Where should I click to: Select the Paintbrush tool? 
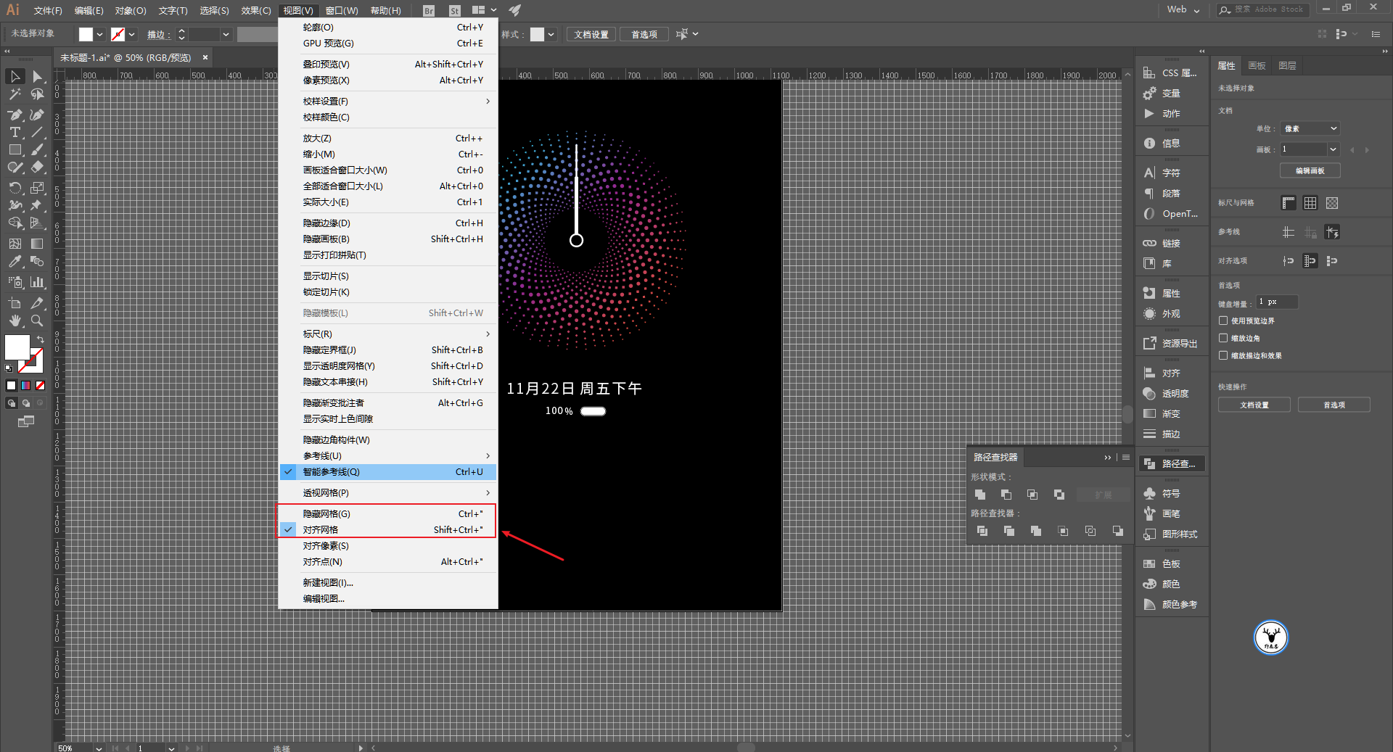38,149
